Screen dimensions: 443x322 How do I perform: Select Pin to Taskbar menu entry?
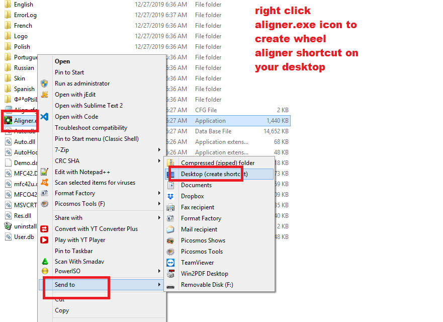pos(74,251)
